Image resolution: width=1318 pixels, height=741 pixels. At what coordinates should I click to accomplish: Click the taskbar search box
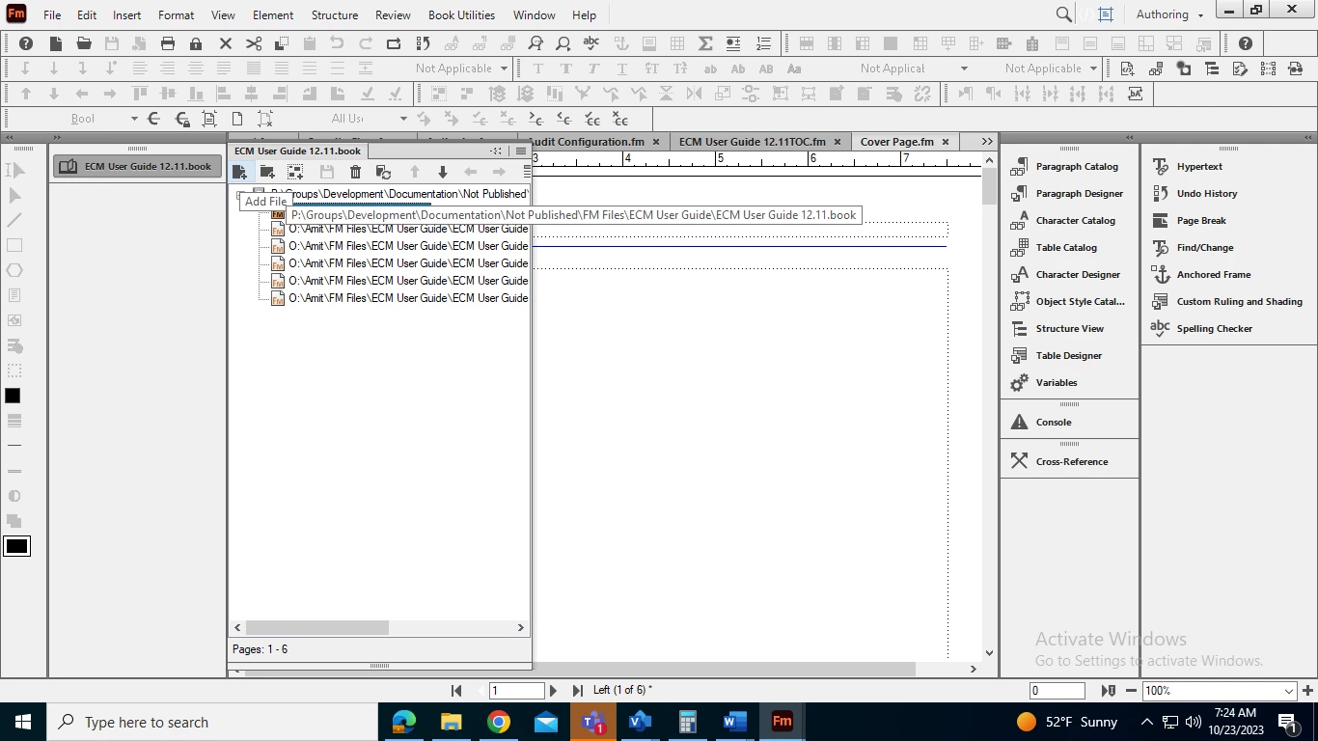tap(212, 722)
